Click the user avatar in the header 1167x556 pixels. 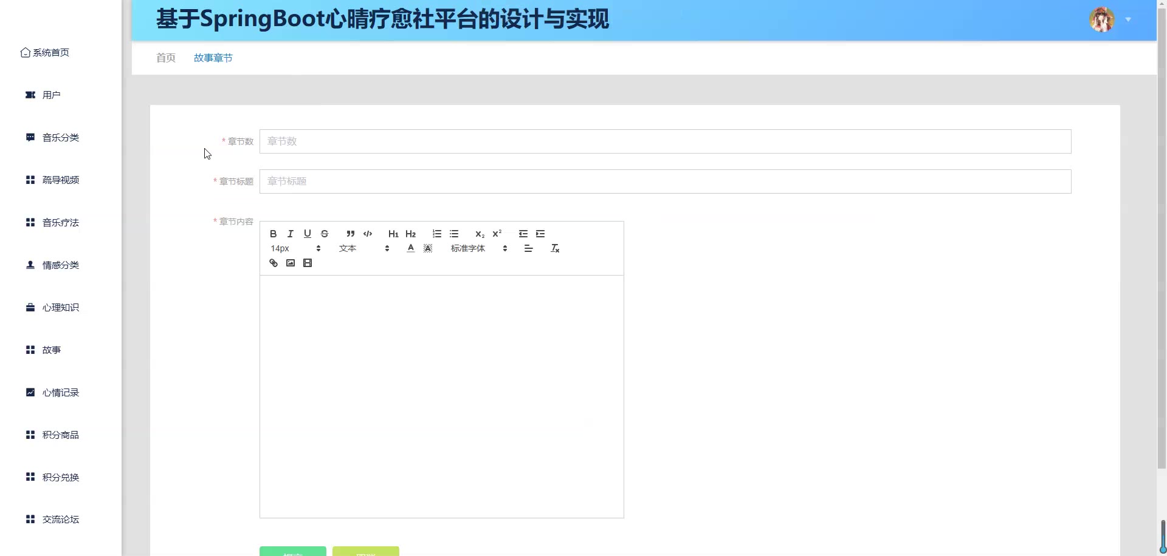[1102, 19]
